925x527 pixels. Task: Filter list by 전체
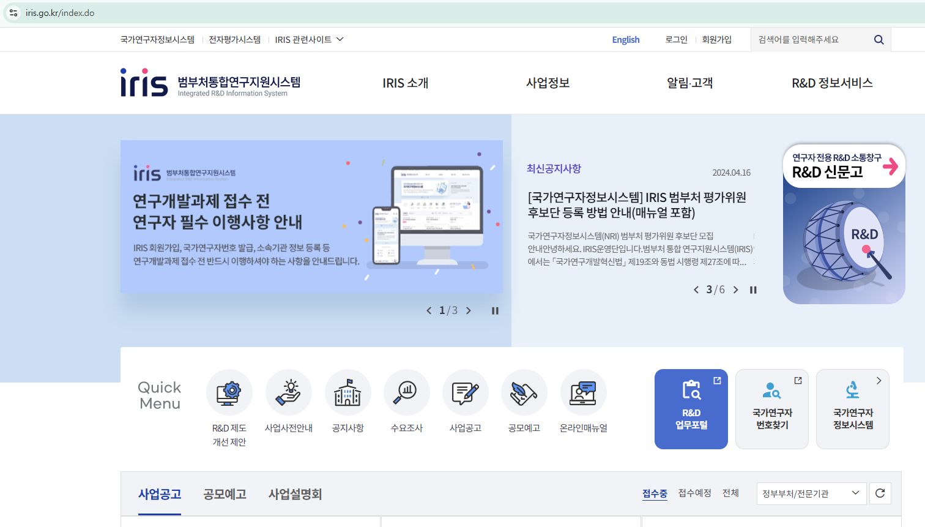tap(730, 493)
